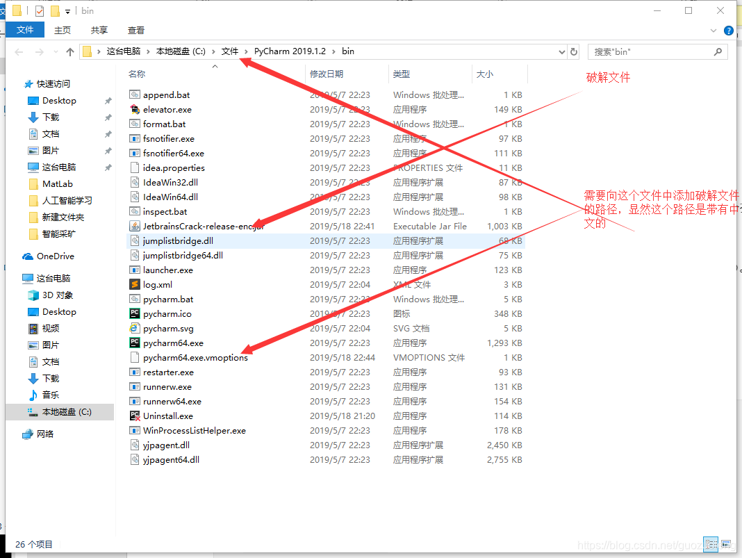Open the 查看 ribbon tab

tap(136, 31)
